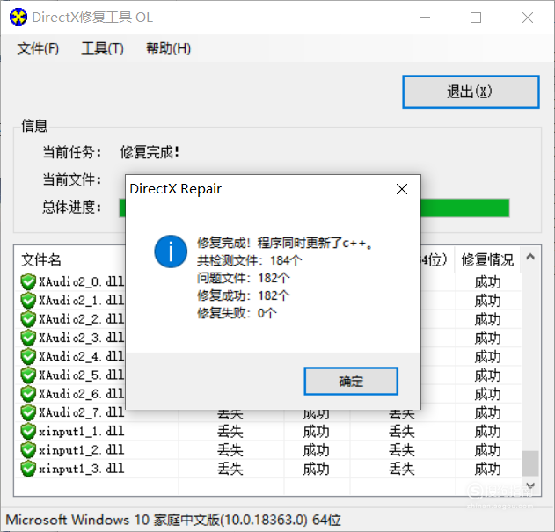Click the file list scrollbar thumb
Viewport: 555px width, 532px height.
pos(530,463)
